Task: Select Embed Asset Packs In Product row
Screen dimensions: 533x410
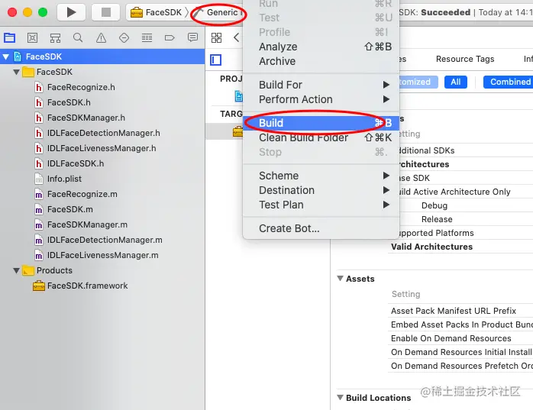Action: pos(460,324)
